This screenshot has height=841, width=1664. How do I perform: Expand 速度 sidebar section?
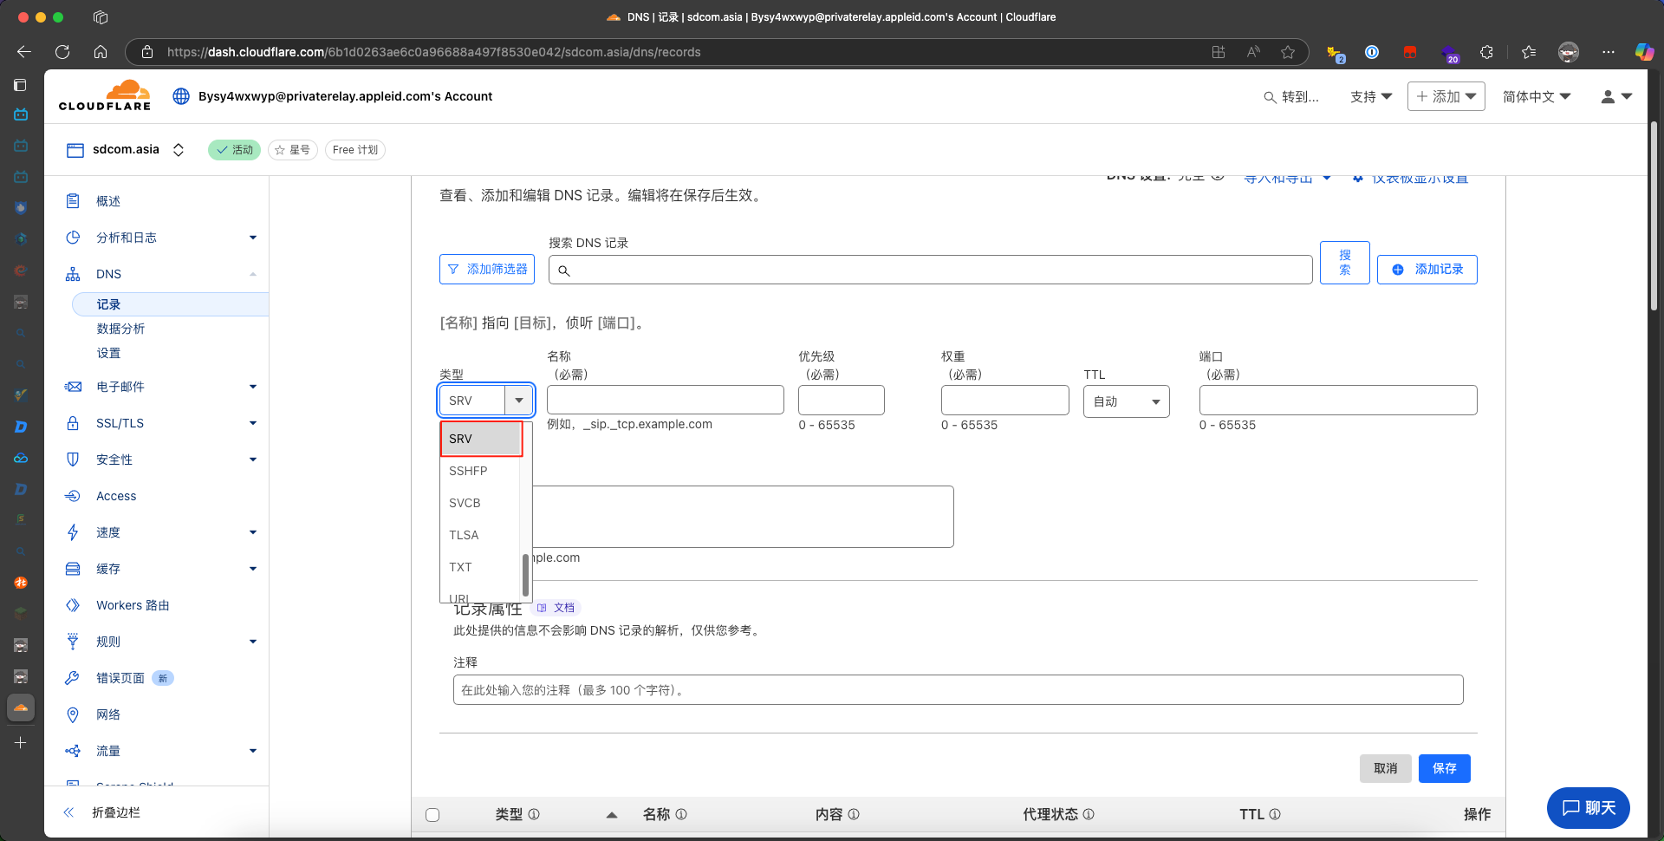[x=253, y=532]
